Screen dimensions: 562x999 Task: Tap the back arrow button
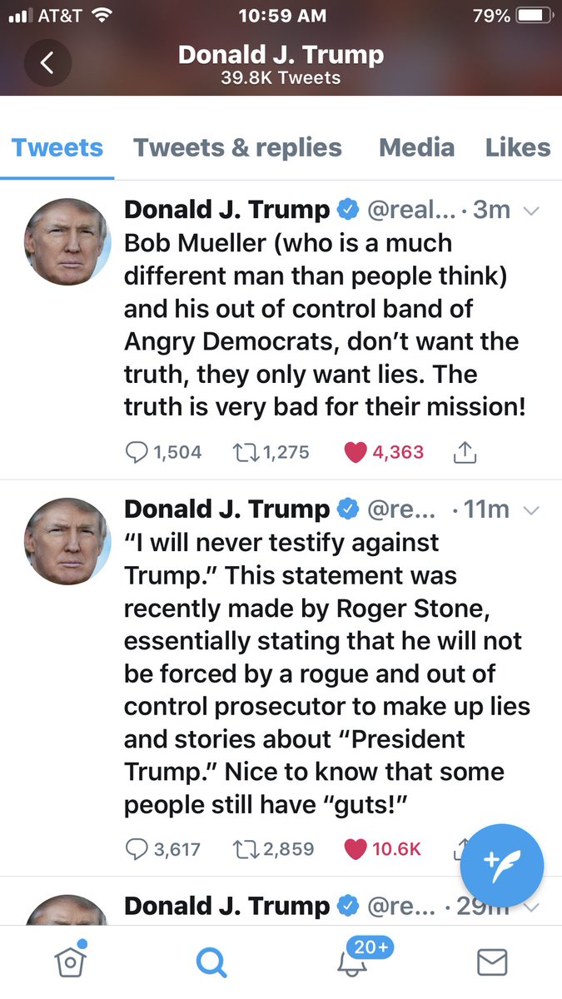[x=47, y=63]
